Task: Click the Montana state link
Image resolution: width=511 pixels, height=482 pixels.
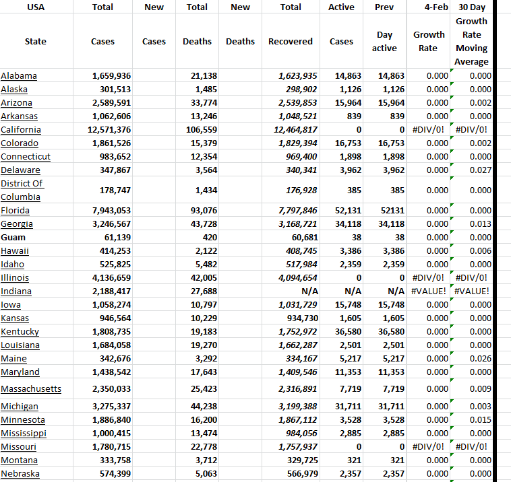Action: pyautogui.click(x=20, y=460)
